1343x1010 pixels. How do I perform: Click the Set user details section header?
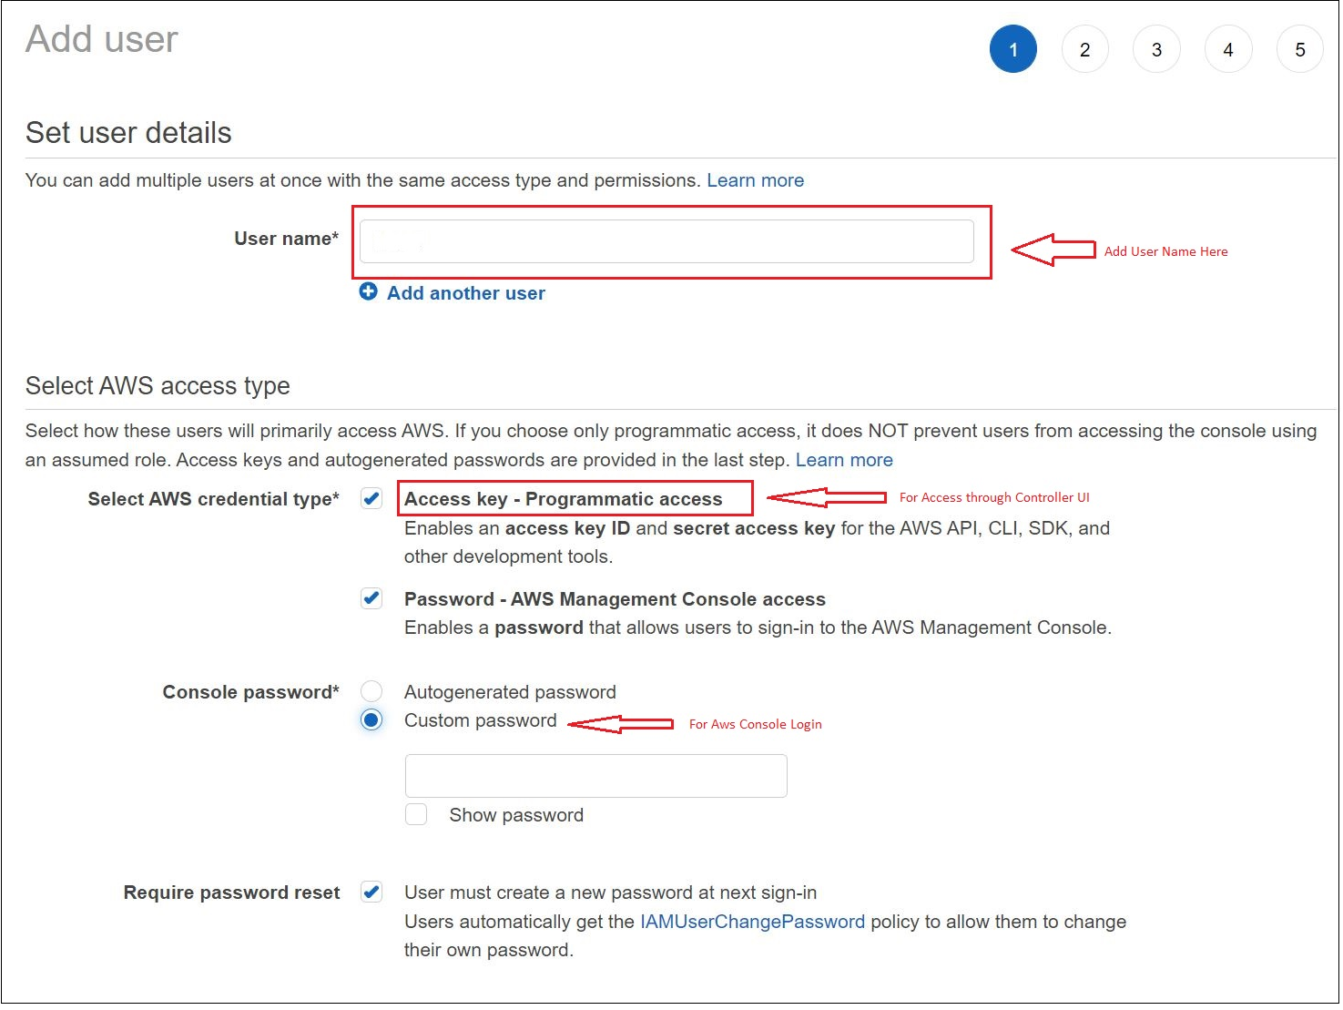point(127,133)
